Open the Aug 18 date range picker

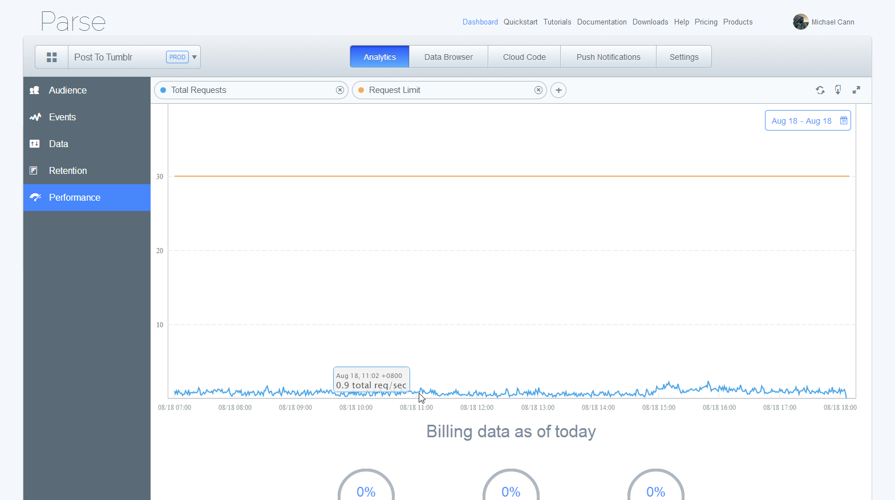pos(801,121)
